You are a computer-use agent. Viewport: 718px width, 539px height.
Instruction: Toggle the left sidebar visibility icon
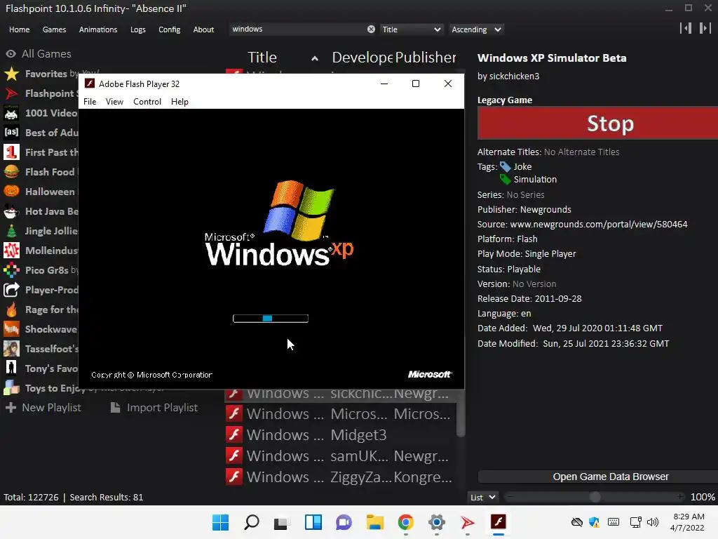click(686, 28)
